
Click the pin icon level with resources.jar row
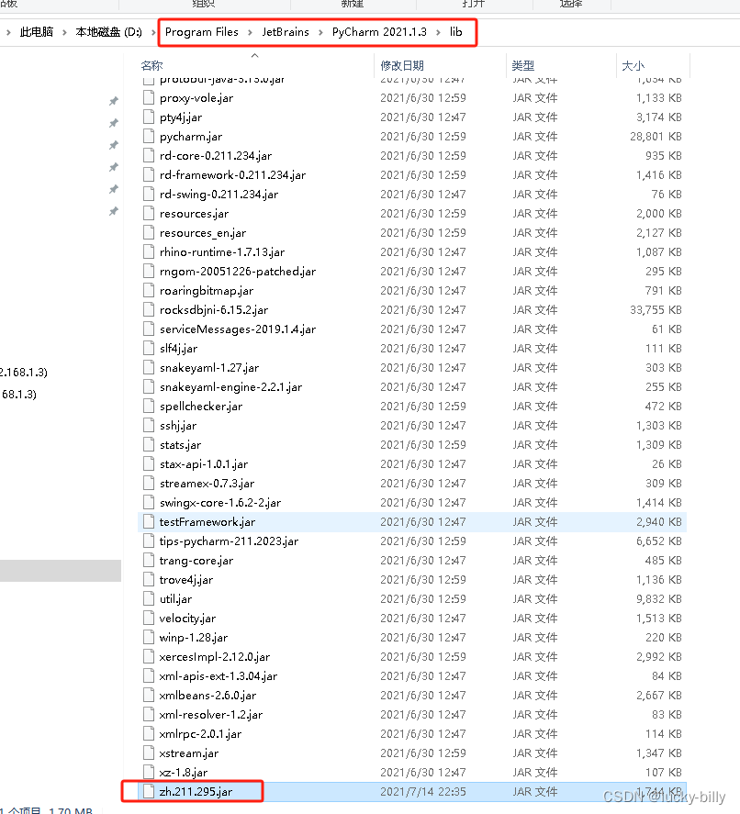coord(113,211)
